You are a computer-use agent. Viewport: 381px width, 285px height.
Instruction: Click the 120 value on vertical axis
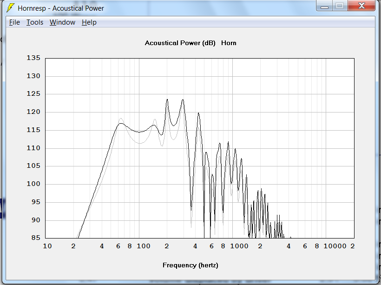(x=33, y=112)
